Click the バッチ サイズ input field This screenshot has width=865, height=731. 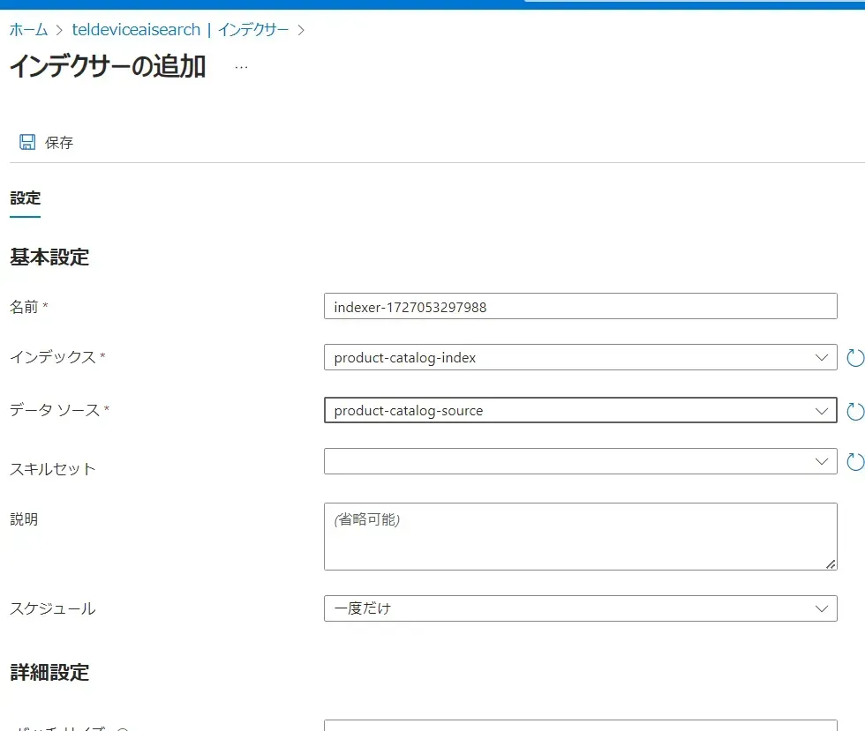coord(580,725)
